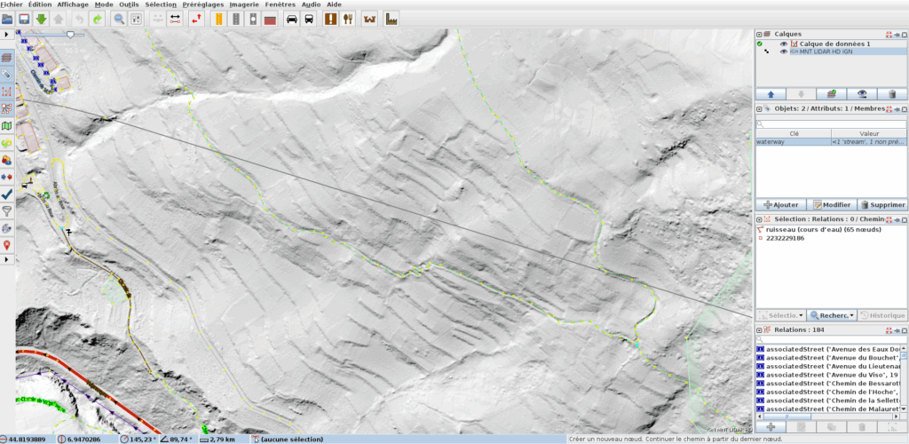Viewport: 909px width, 444px height.
Task: Click the bus transport preset icon
Action: (x=309, y=19)
